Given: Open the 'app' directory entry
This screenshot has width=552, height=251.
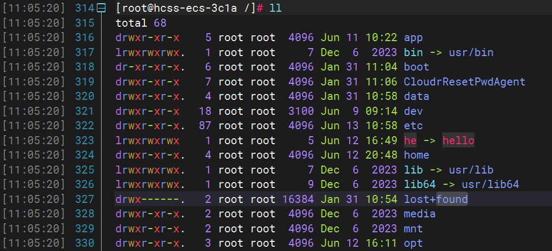Looking at the screenshot, I should pos(413,38).
